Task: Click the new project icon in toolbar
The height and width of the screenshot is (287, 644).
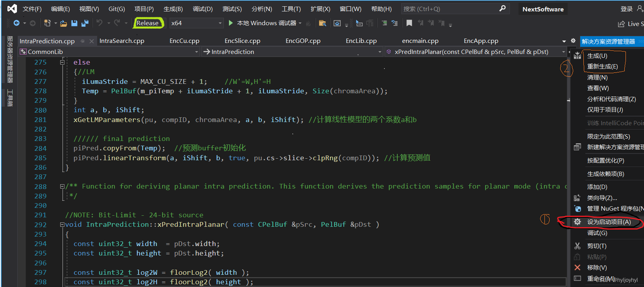Action: pyautogui.click(x=47, y=23)
